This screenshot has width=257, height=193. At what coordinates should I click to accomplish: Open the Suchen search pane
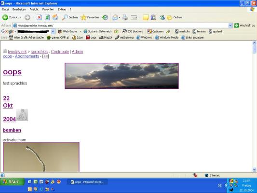[x=70, y=17]
